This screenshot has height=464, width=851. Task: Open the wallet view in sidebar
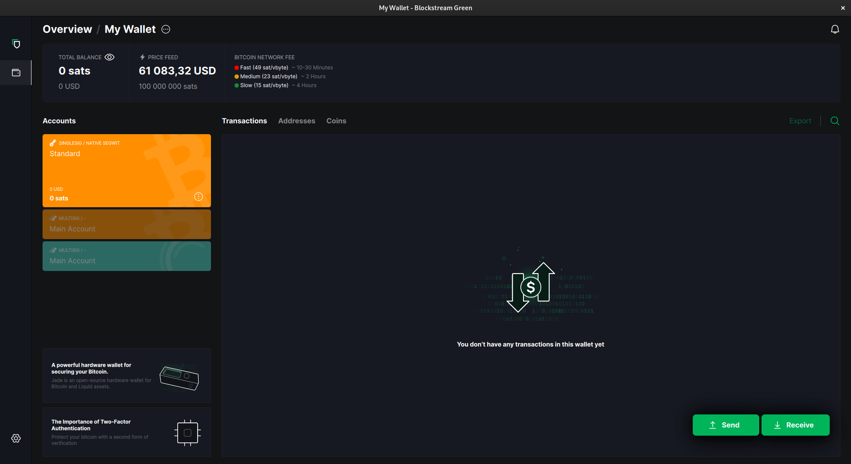pyautogui.click(x=16, y=73)
